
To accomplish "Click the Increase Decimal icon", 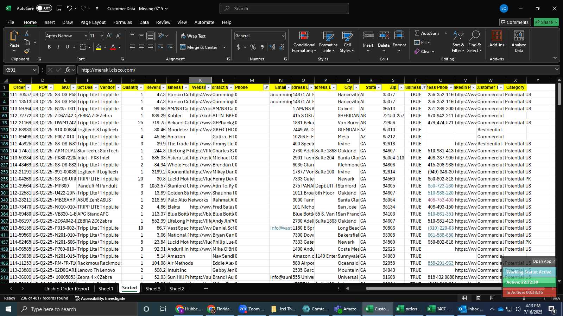I will click(x=272, y=47).
